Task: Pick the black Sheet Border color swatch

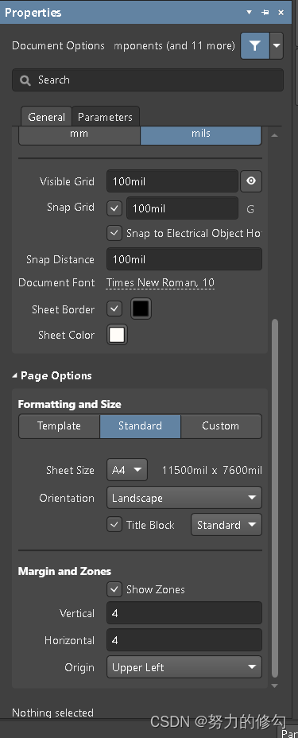Action: click(x=141, y=309)
